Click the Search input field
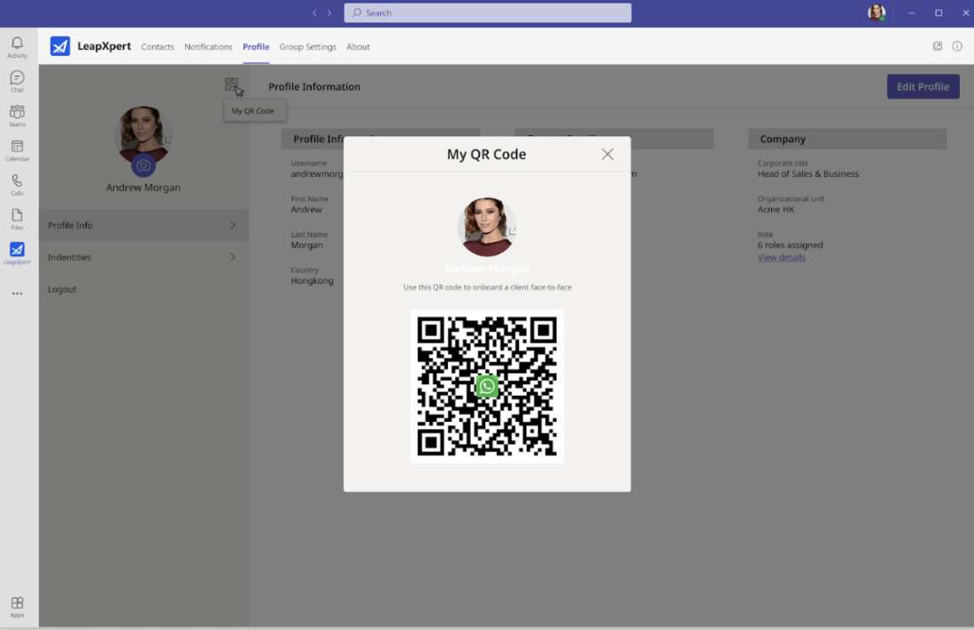 (488, 12)
